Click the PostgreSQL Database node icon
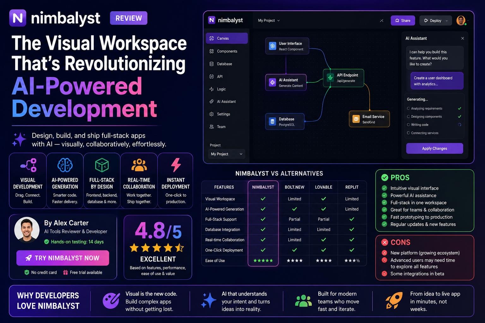 (x=272, y=121)
